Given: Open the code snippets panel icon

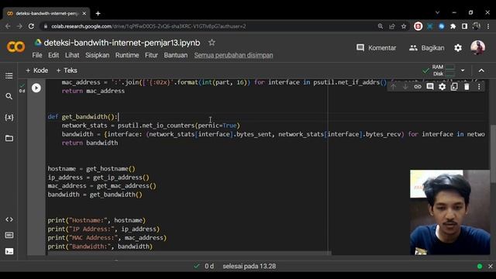Looking at the screenshot, I should [x=9, y=219].
